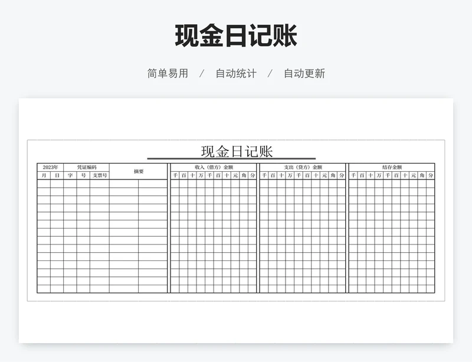The width and height of the screenshot is (472, 362).
Task: Open the spreadsheet template preview image
Action: [236, 220]
